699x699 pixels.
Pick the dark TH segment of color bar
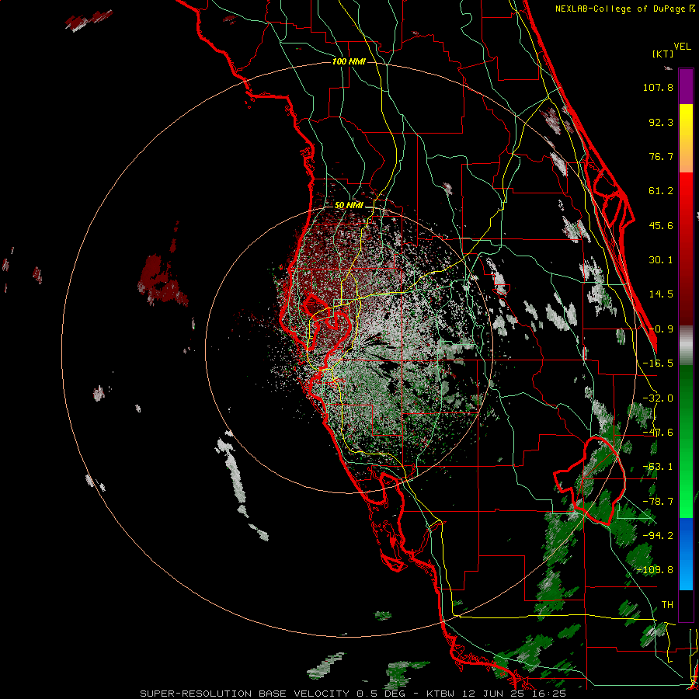pyautogui.click(x=686, y=605)
